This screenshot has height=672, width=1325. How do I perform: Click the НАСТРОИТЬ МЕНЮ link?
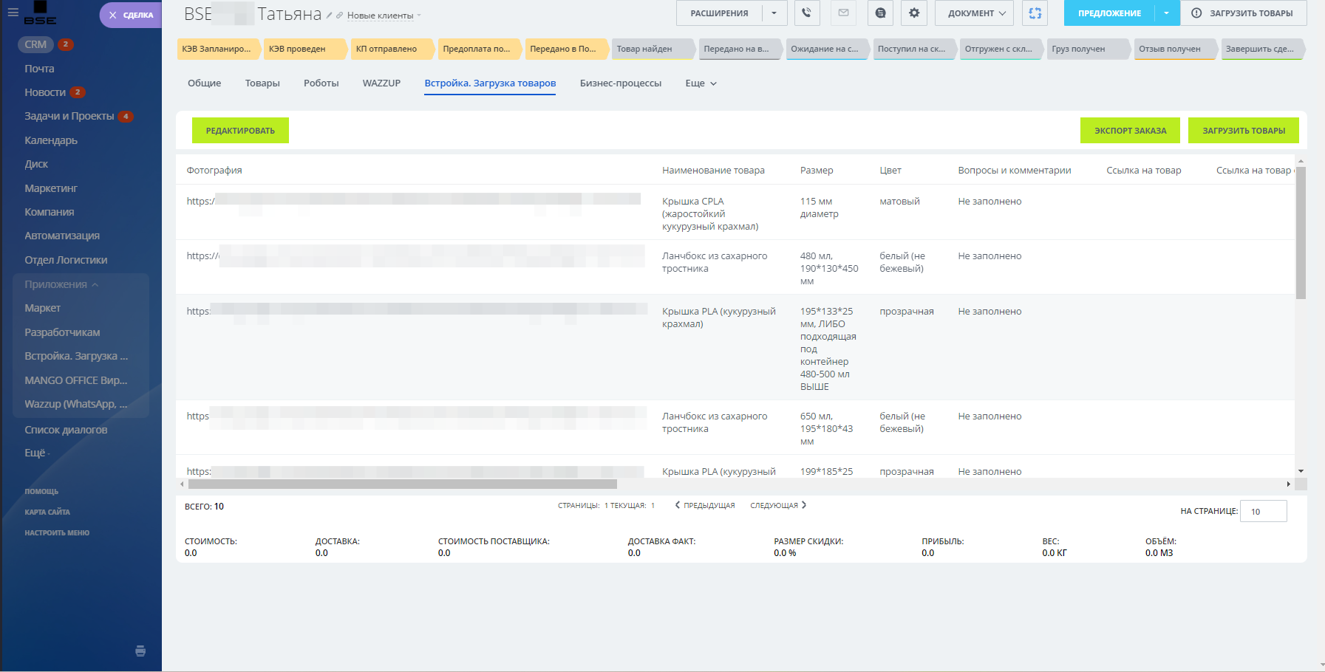click(57, 532)
